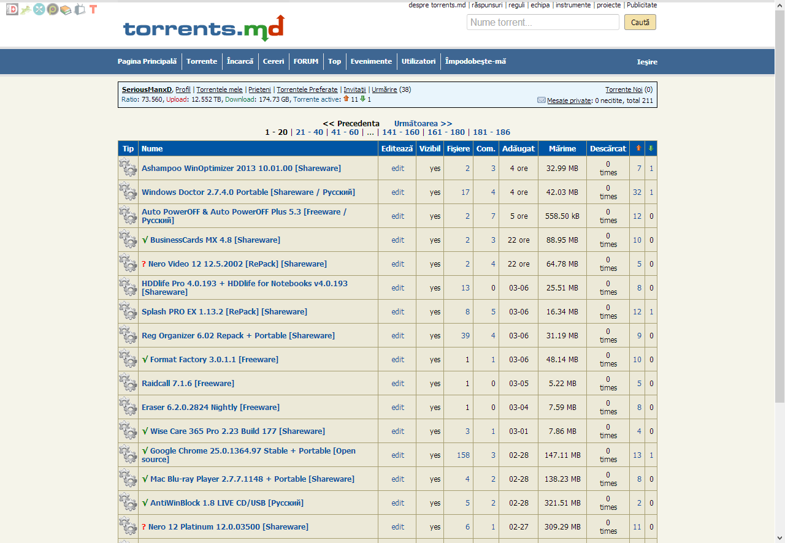Click the '558.50 kB' size cell

(562, 216)
